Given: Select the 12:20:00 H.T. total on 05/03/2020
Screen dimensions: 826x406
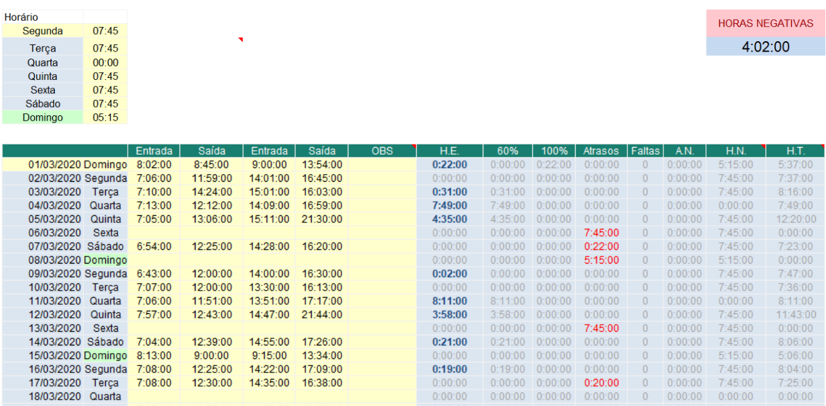Looking at the screenshot, I should [x=795, y=219].
